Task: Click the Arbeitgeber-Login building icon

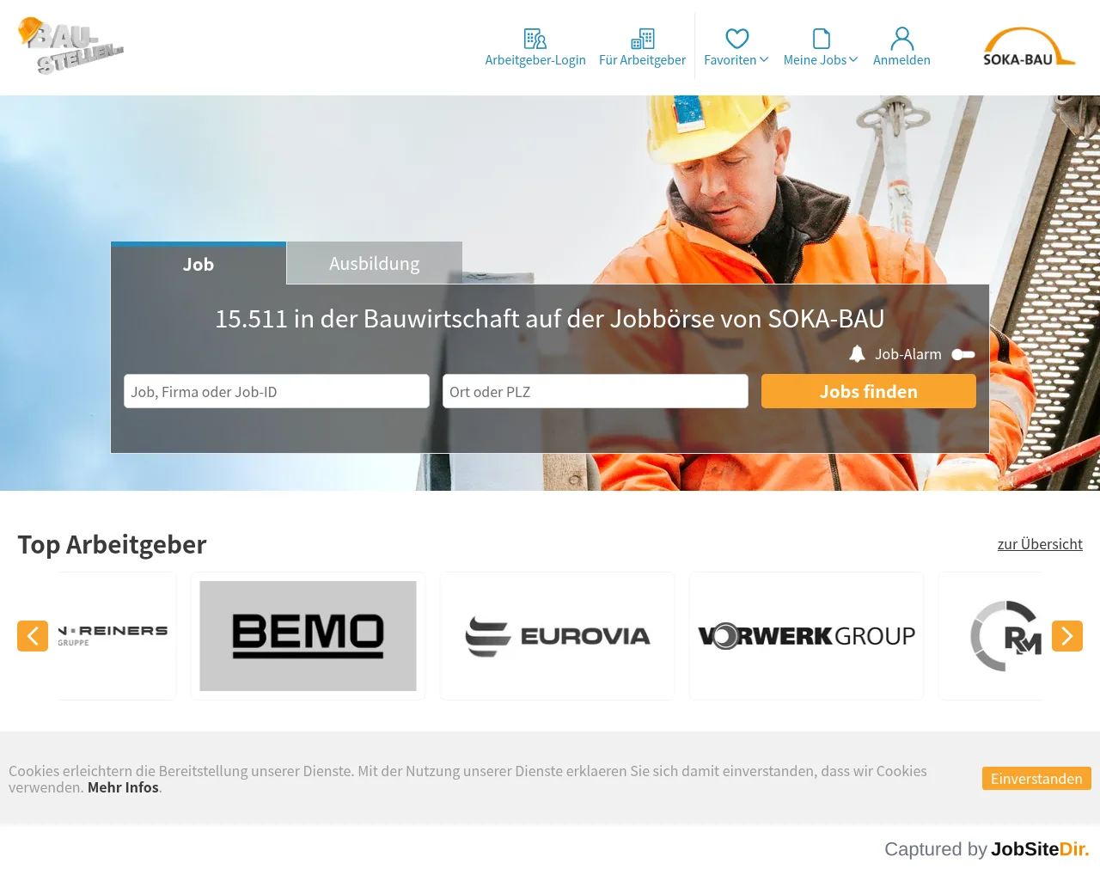Action: click(x=535, y=39)
